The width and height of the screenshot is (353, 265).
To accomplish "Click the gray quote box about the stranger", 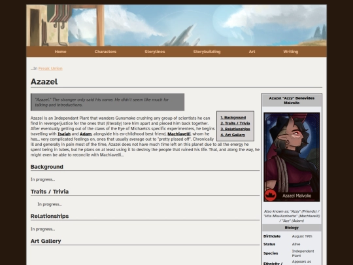I will coord(107,102).
